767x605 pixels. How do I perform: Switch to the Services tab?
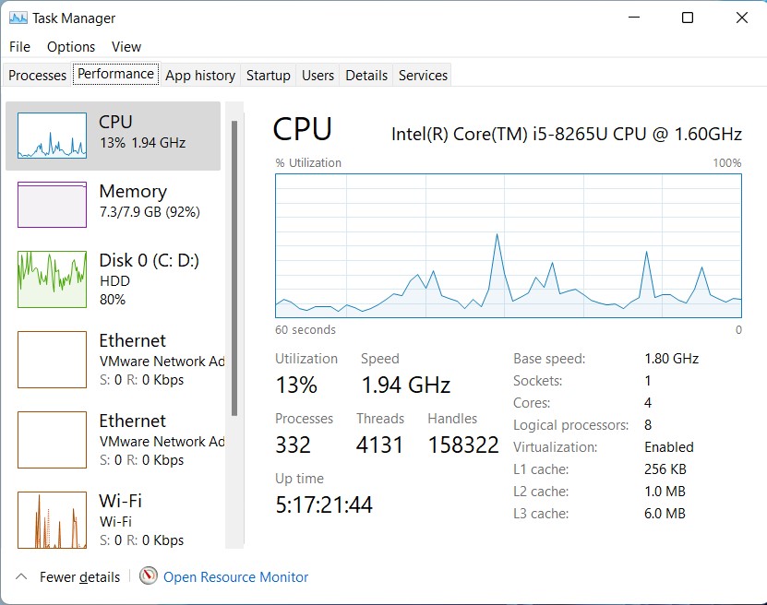(423, 75)
